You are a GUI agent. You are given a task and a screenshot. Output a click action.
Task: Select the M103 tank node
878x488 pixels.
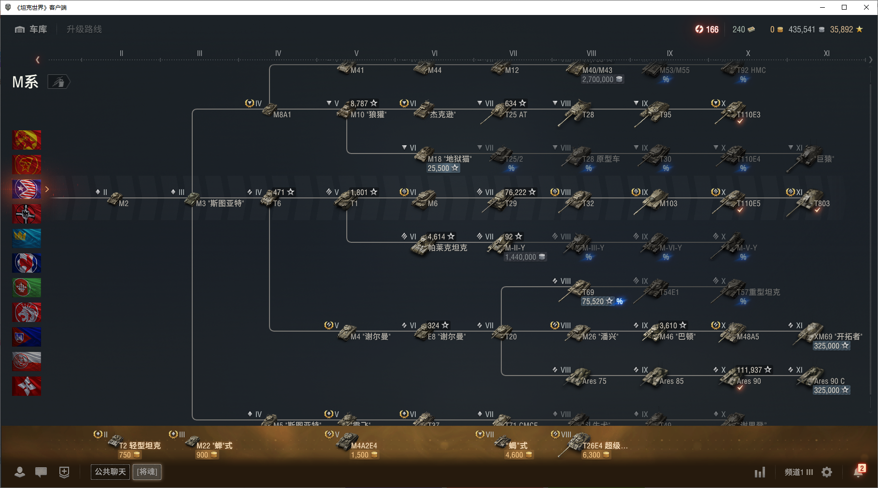pos(655,200)
